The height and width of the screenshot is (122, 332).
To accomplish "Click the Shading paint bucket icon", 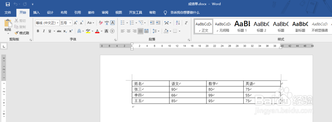I will coord(166,31).
